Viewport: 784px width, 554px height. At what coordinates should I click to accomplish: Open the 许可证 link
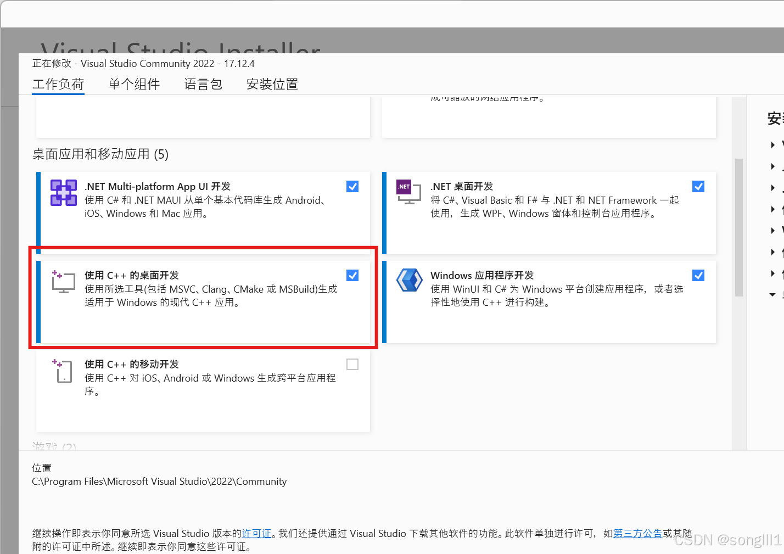pos(256,533)
